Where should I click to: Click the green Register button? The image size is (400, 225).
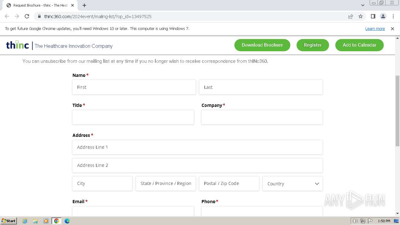pos(313,45)
